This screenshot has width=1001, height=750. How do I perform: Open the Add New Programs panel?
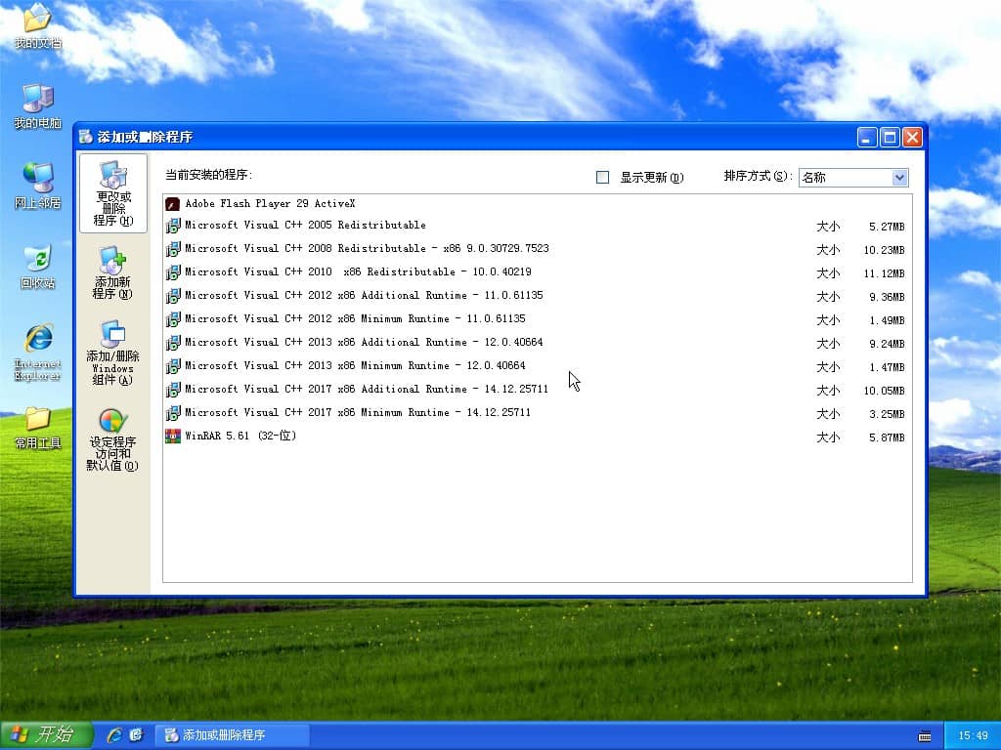(112, 272)
